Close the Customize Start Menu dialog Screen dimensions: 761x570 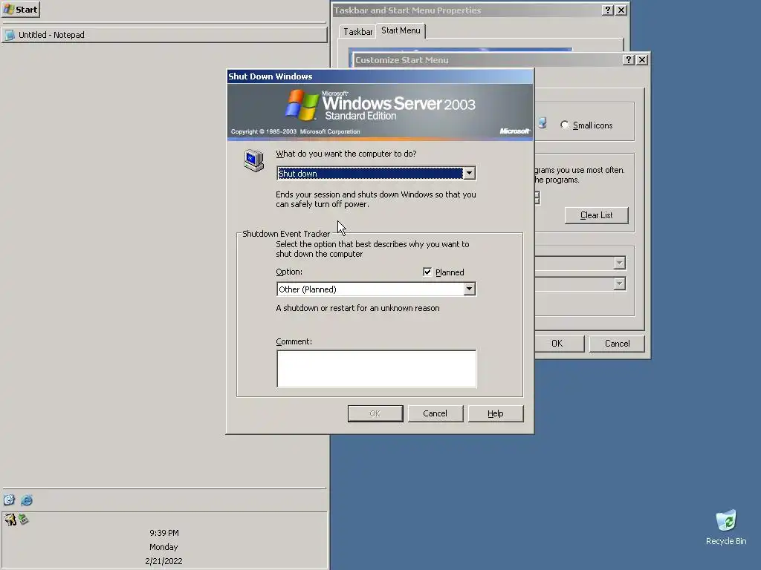pos(642,59)
